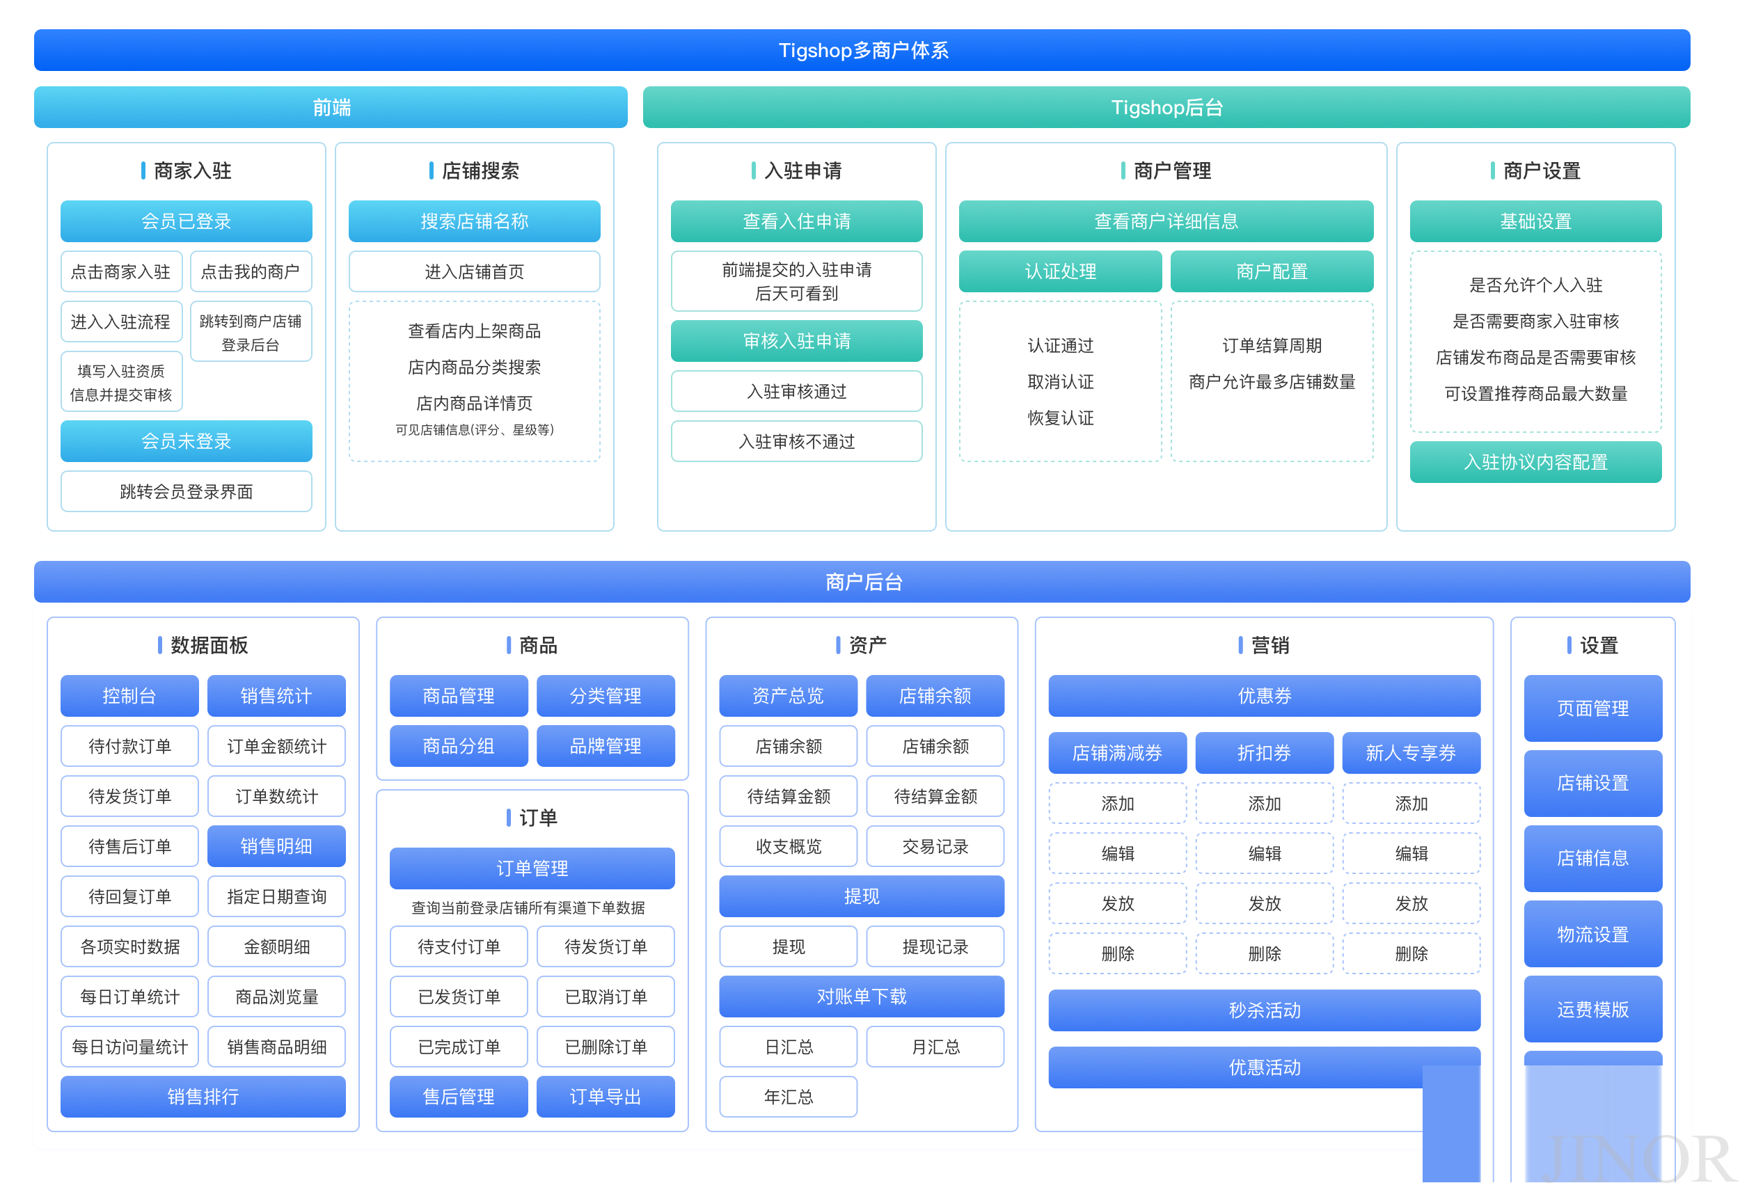Open the 订单管理 button
Viewport: 1740px width, 1183px height.
click(532, 868)
